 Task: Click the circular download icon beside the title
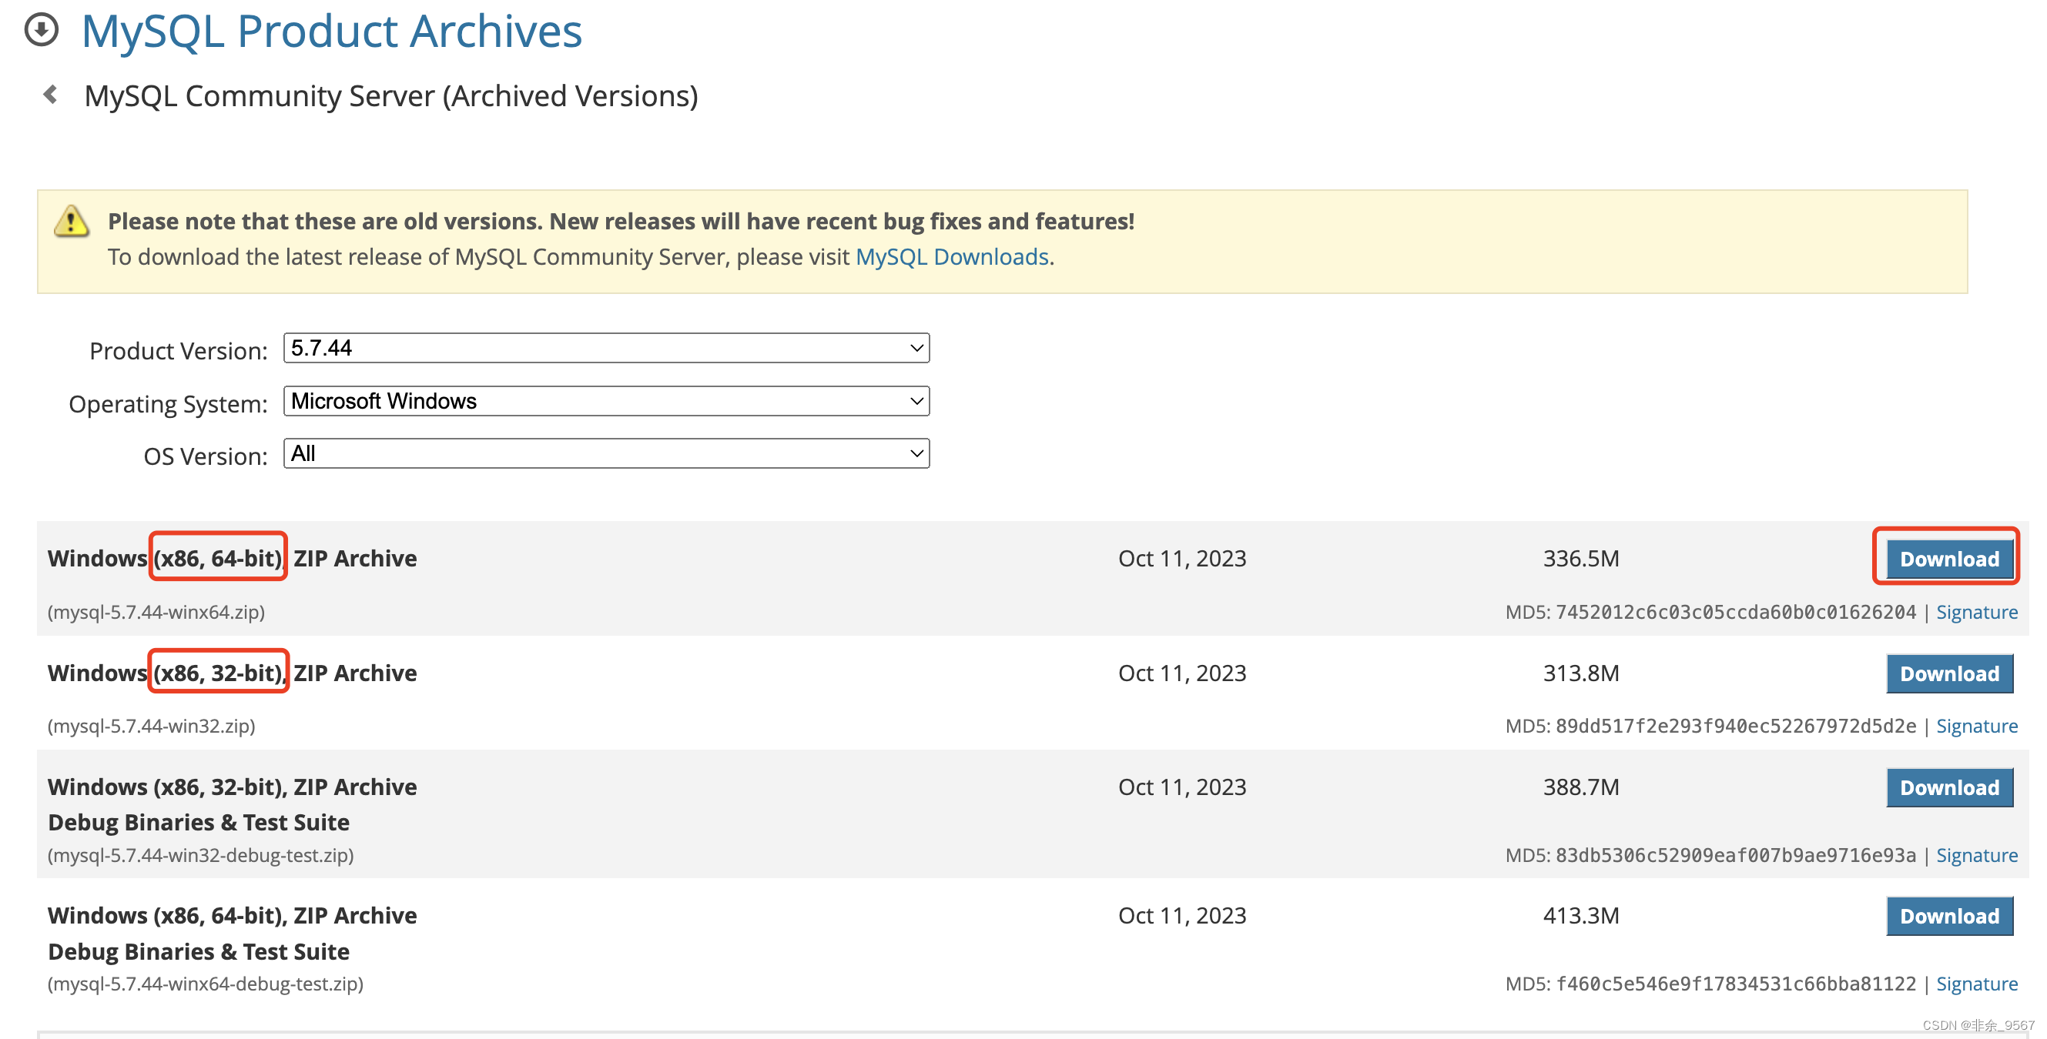(42, 30)
